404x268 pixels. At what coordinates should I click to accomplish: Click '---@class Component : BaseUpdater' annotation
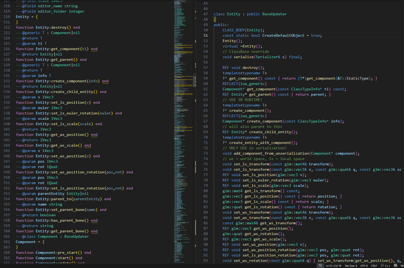tap(52, 236)
